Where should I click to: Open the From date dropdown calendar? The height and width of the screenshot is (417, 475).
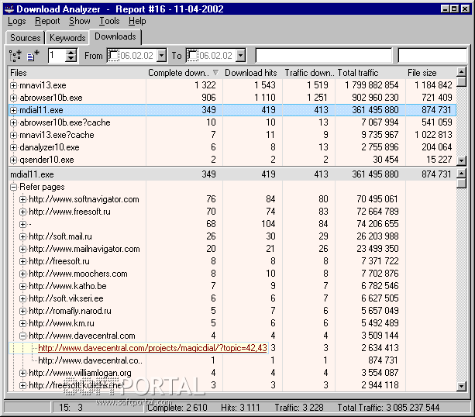coord(162,56)
